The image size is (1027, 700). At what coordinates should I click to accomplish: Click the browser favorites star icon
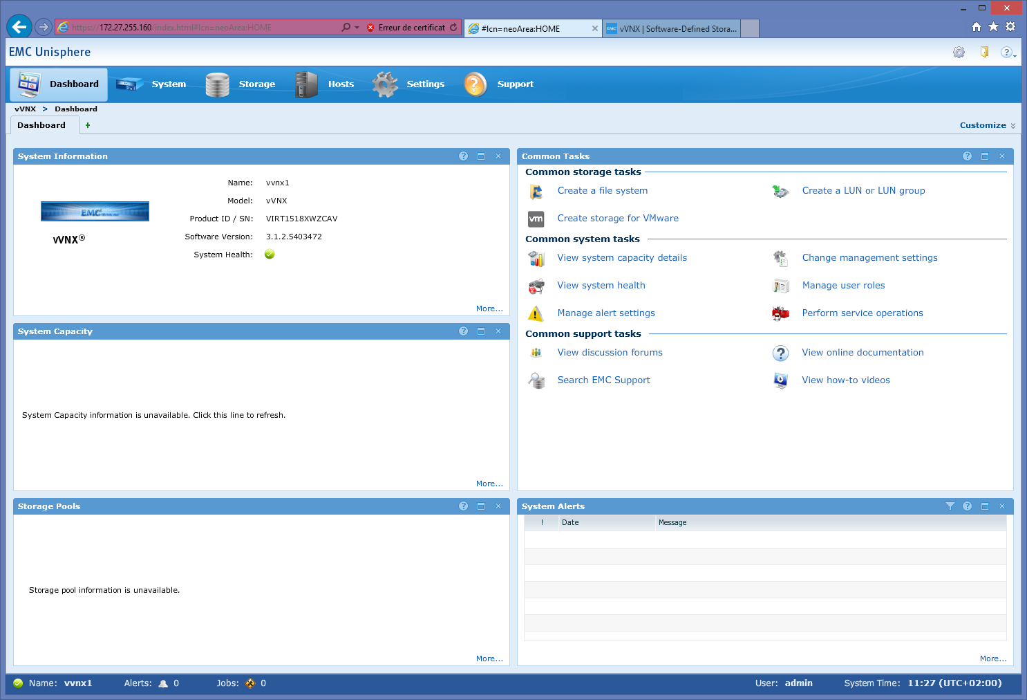pyautogui.click(x=993, y=27)
